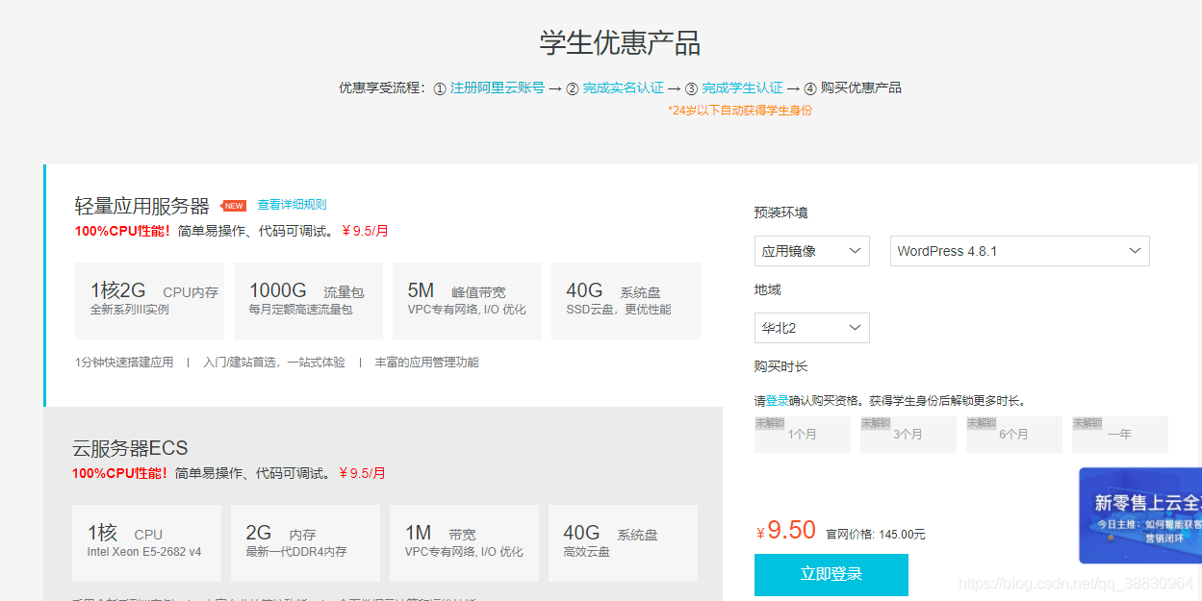
Task: Select the 1个月 purchase duration
Action: 803,435
